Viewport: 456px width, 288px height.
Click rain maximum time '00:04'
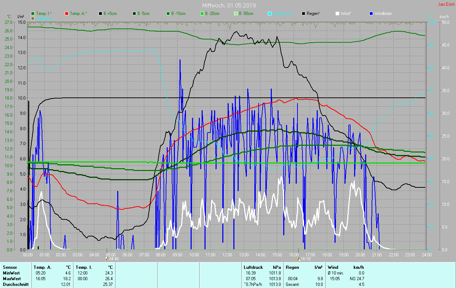(293, 279)
